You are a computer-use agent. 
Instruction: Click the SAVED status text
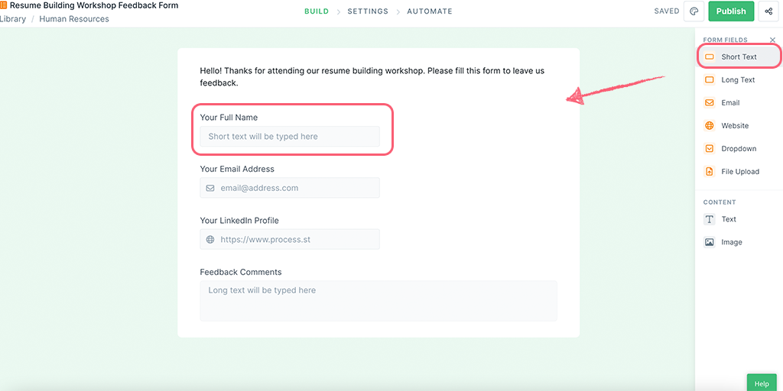pos(667,11)
